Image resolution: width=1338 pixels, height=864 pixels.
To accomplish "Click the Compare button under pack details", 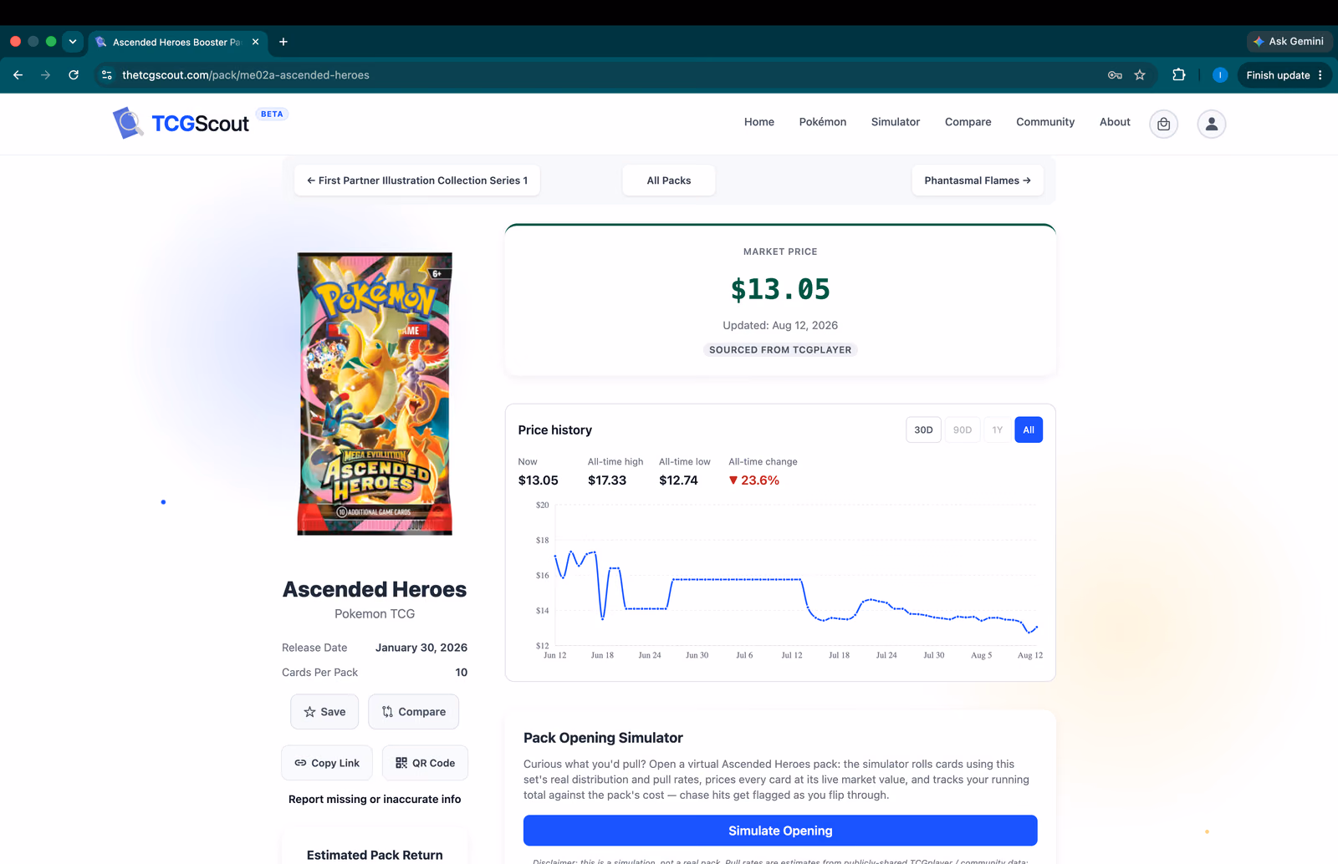I will click(414, 712).
